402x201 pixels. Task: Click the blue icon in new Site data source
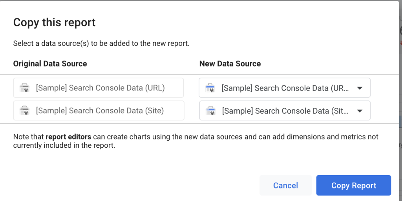click(x=210, y=111)
